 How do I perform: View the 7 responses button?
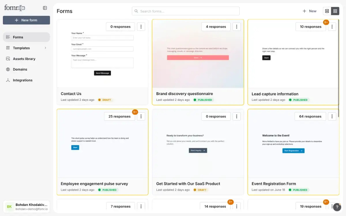tap(121, 206)
